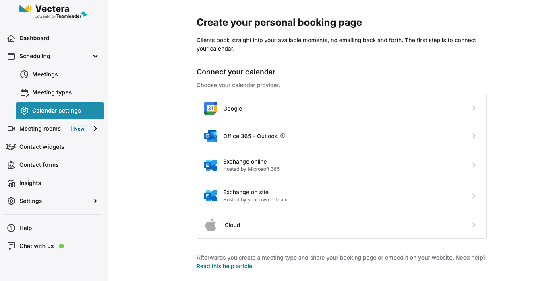Click the Settings label in sidebar
Image resolution: width=553 pixels, height=281 pixels.
[31, 201]
